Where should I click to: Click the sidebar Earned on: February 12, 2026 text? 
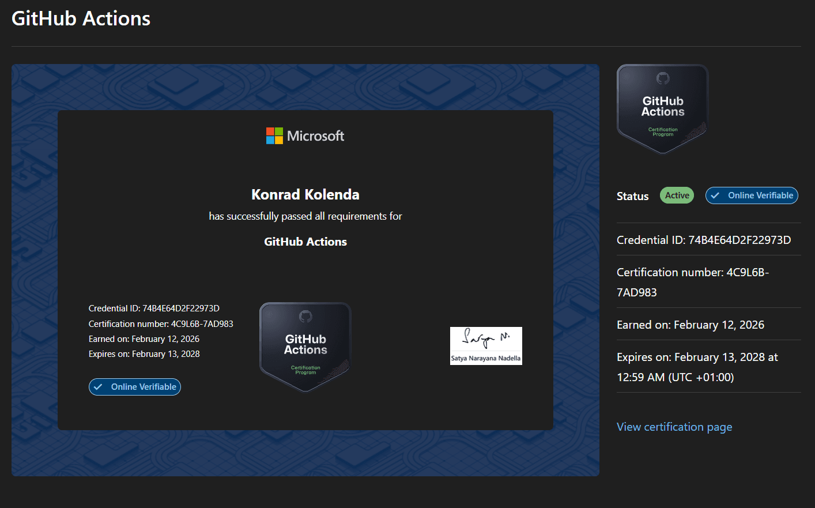coord(691,325)
